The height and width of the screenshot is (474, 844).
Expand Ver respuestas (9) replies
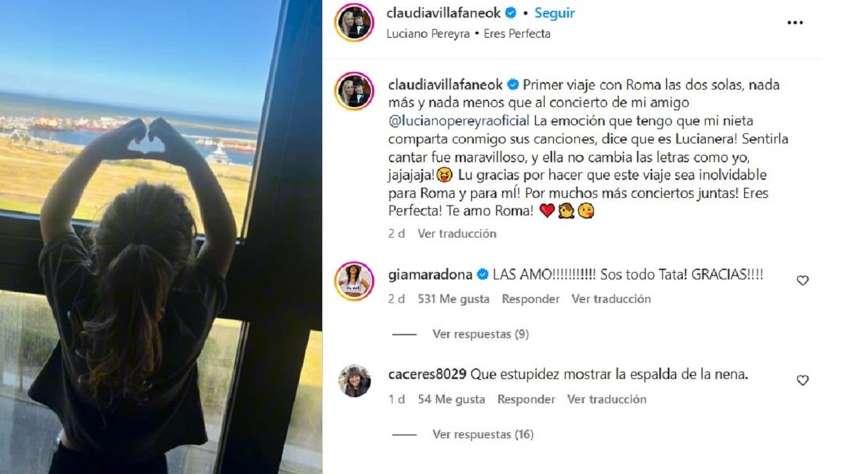click(480, 334)
